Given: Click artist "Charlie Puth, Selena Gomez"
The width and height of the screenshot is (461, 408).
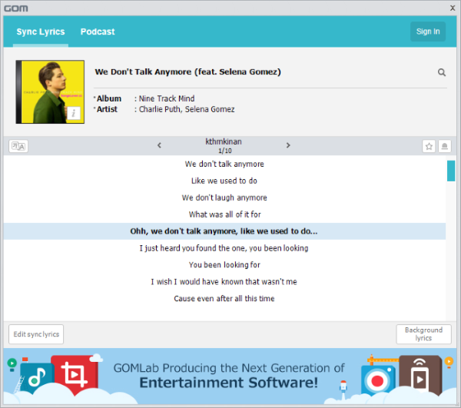Looking at the screenshot, I should point(187,109).
